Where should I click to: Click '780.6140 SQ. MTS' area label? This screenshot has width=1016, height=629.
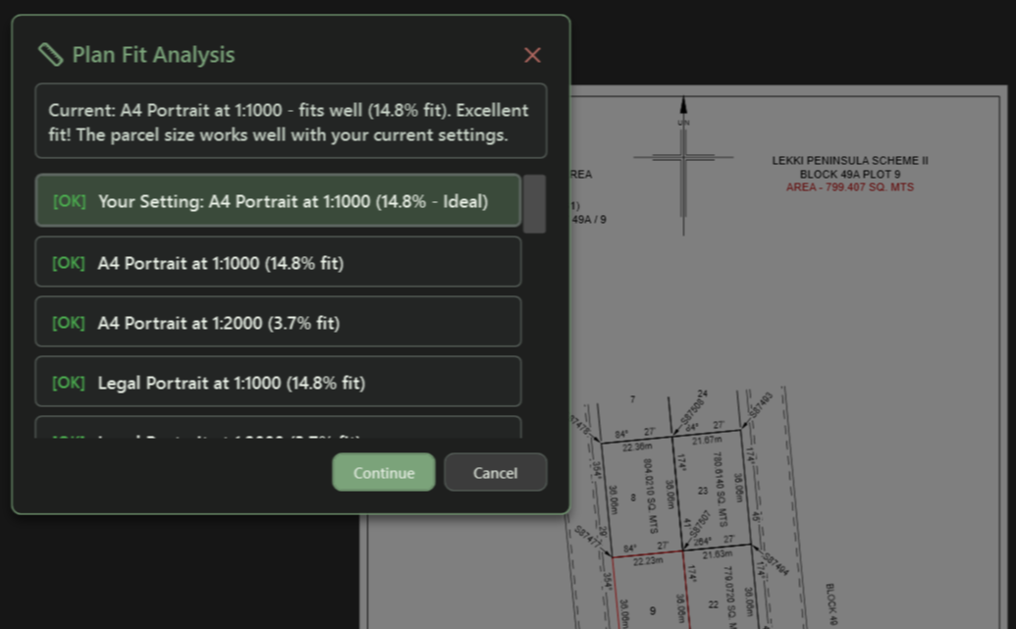[x=720, y=489]
